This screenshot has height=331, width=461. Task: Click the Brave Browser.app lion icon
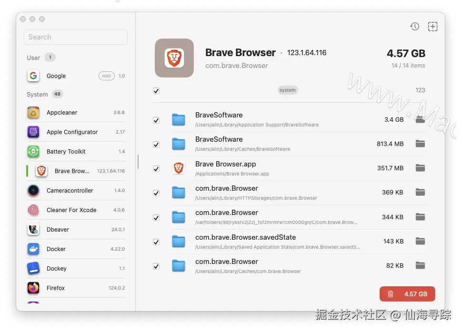[179, 168]
